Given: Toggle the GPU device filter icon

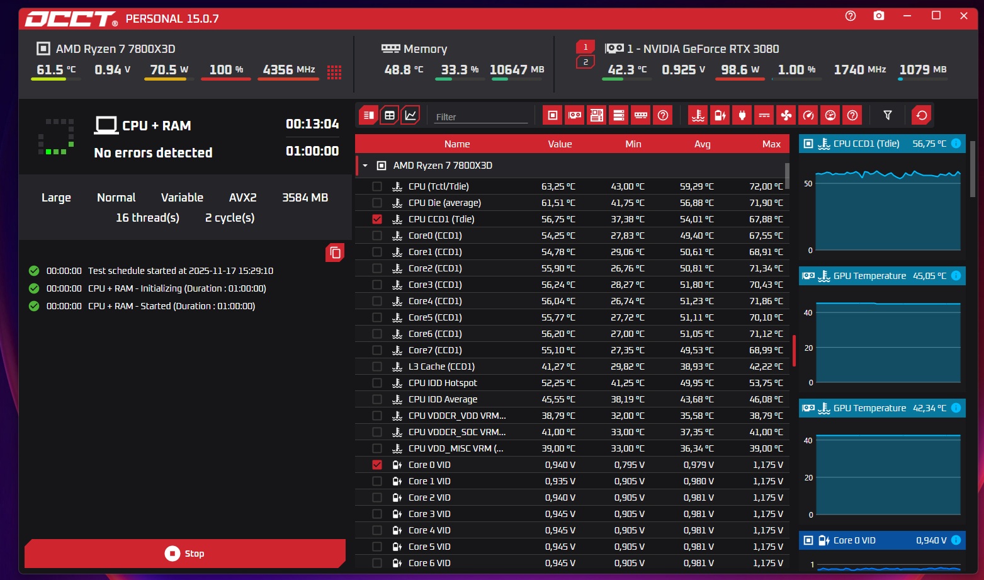Looking at the screenshot, I should 575,115.
